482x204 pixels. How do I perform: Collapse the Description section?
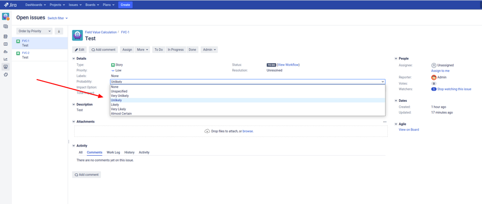[x=73, y=105]
